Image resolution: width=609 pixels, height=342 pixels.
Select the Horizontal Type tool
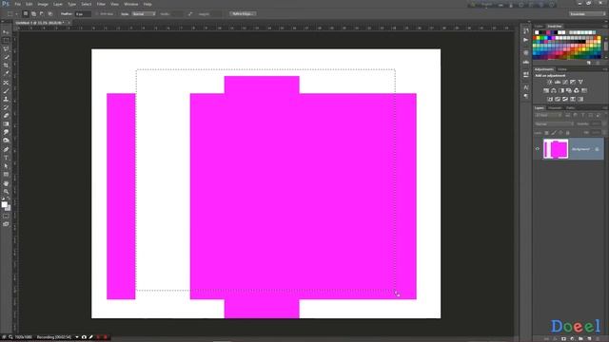coord(6,158)
